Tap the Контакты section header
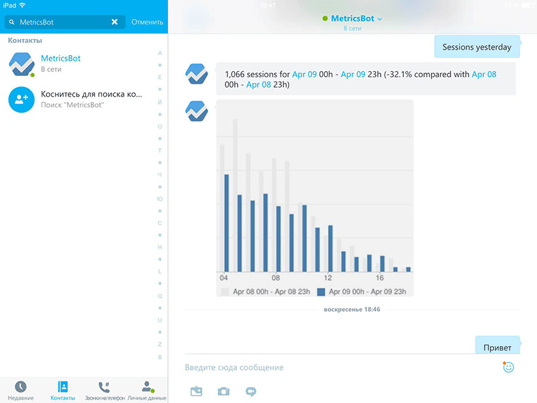 [25, 40]
